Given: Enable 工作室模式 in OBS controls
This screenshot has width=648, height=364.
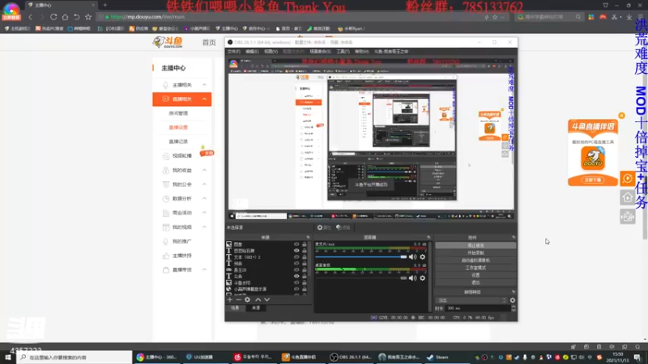Looking at the screenshot, I should click(x=475, y=268).
